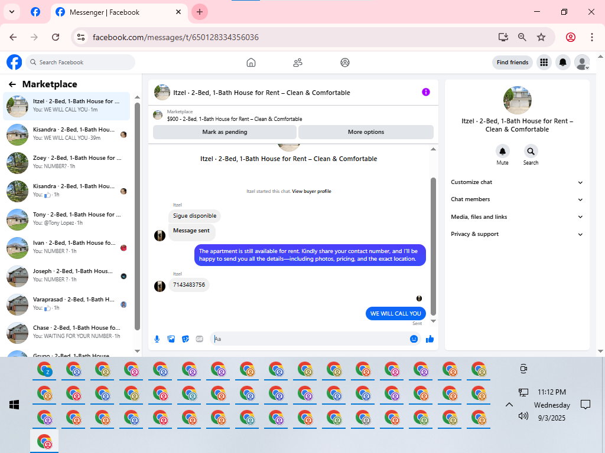Mute this conversation with the bell icon
This screenshot has height=453, width=605.
click(502, 152)
